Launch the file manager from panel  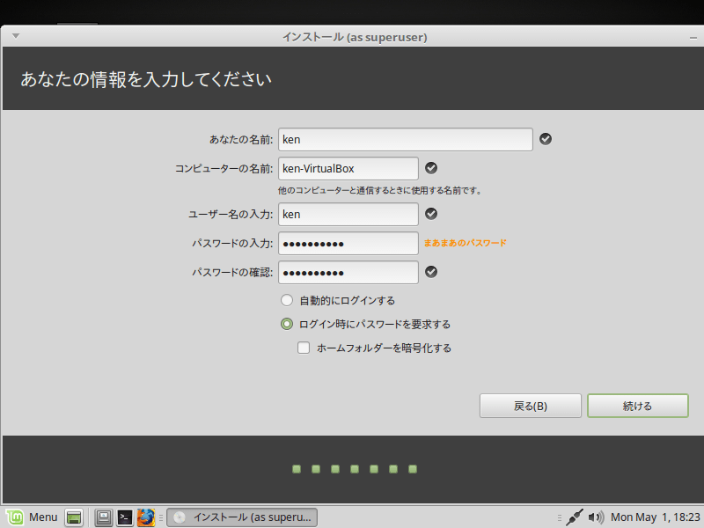[104, 517]
